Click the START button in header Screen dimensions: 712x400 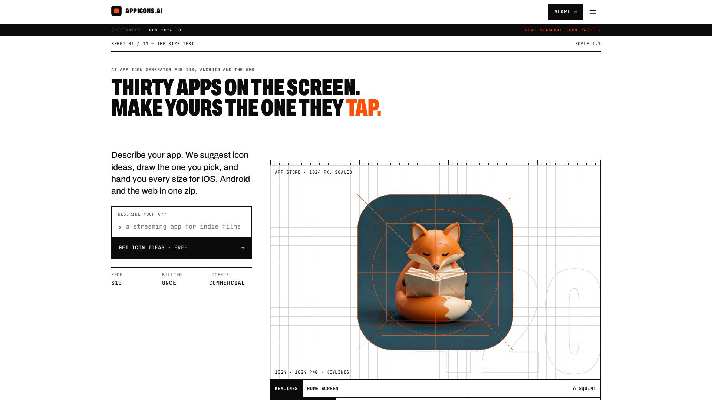click(x=566, y=12)
